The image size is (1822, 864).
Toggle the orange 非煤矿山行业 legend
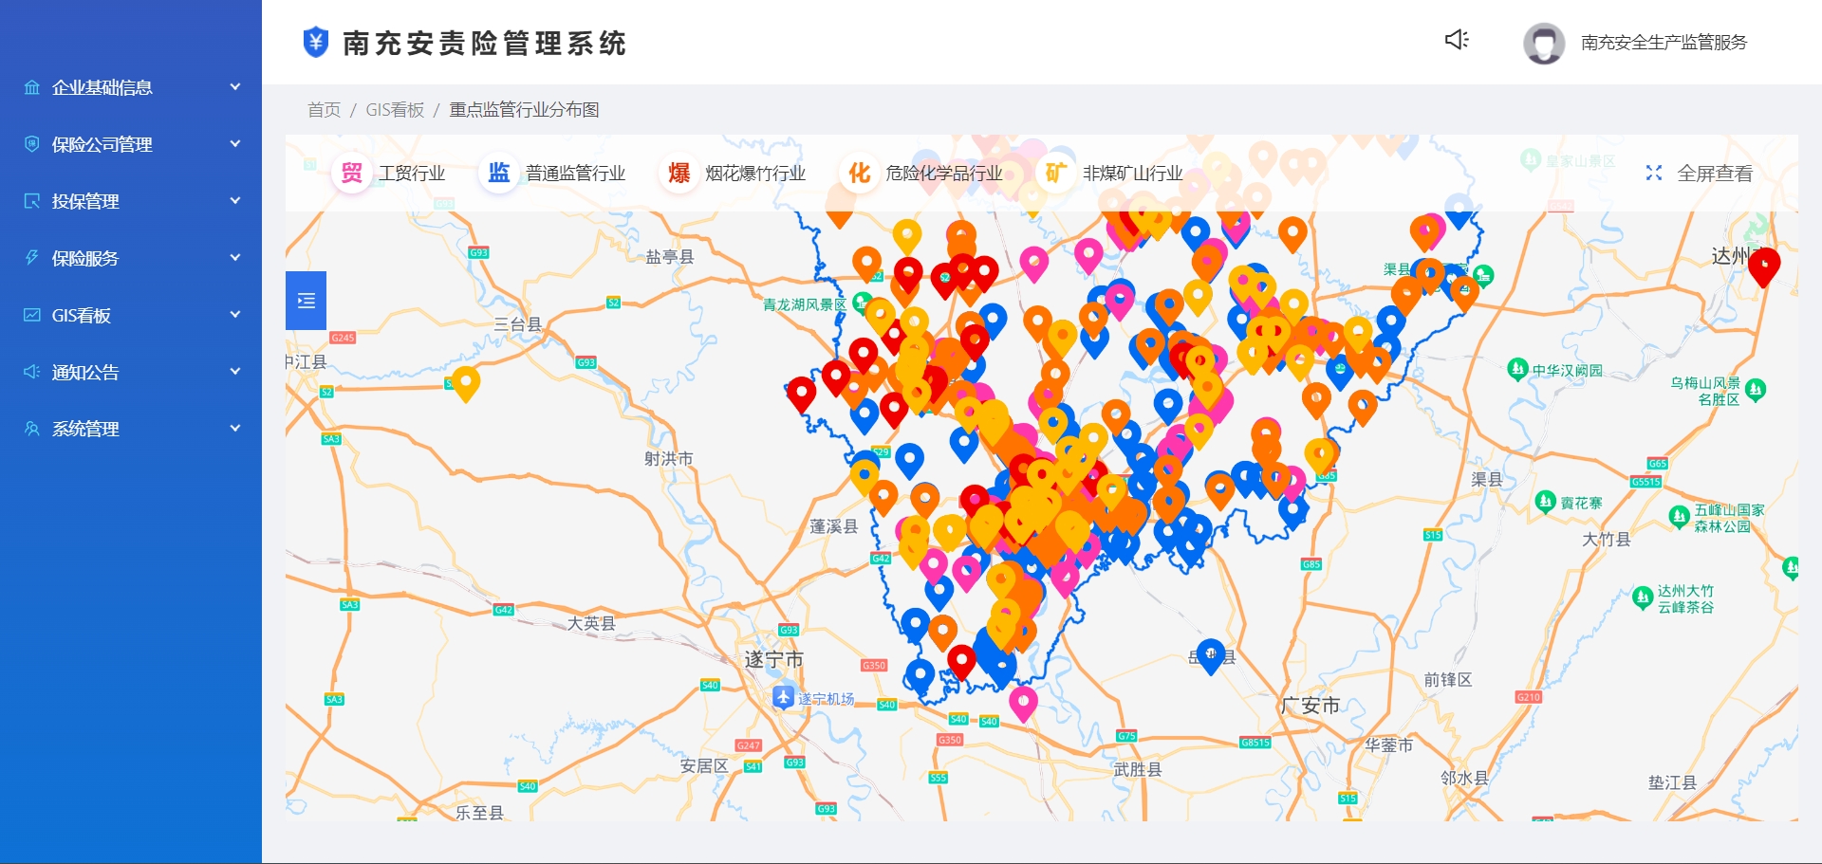coord(1114,174)
